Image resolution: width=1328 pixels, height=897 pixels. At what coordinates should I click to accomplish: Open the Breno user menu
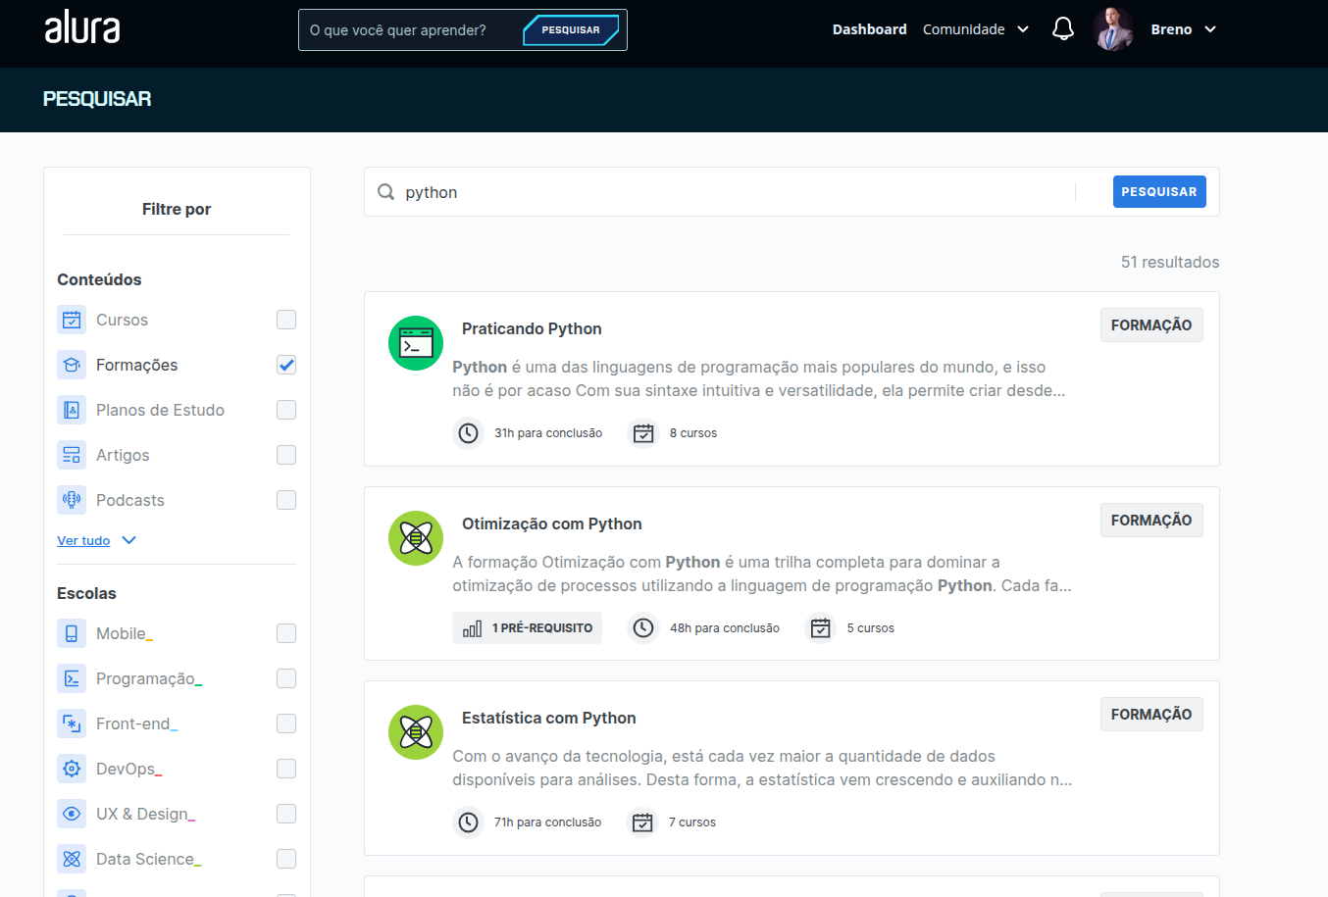[x=1184, y=29]
